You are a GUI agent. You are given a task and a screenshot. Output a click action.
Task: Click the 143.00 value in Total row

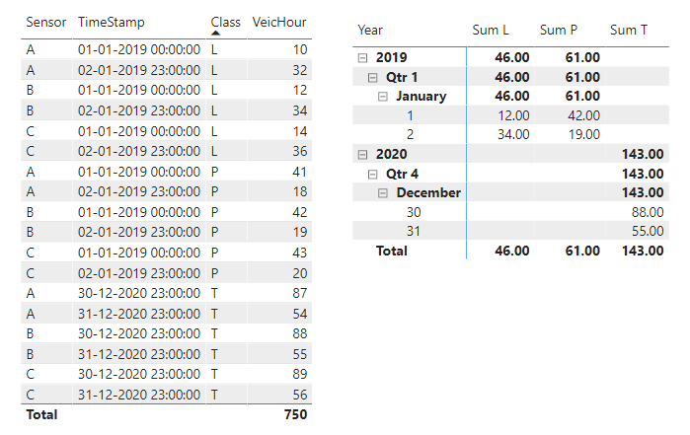(643, 251)
